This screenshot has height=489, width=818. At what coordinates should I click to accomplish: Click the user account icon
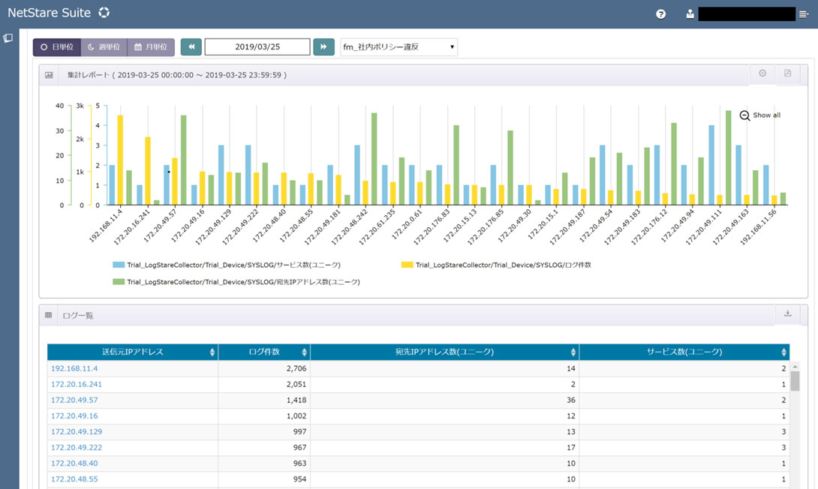point(690,14)
